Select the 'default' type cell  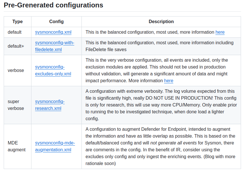[15, 32]
